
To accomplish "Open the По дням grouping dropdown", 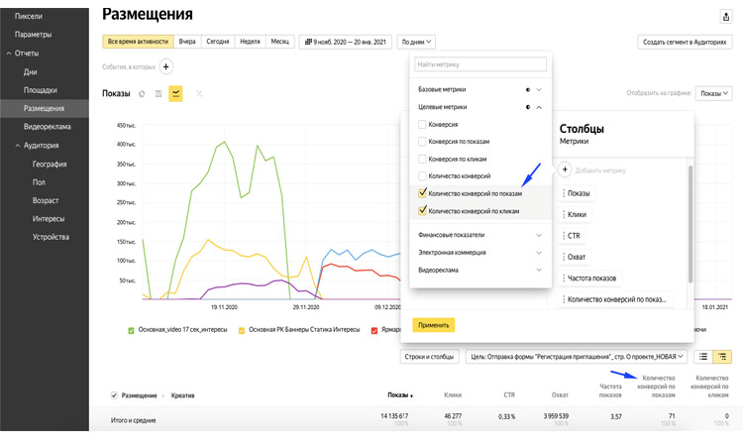I will click(x=416, y=42).
